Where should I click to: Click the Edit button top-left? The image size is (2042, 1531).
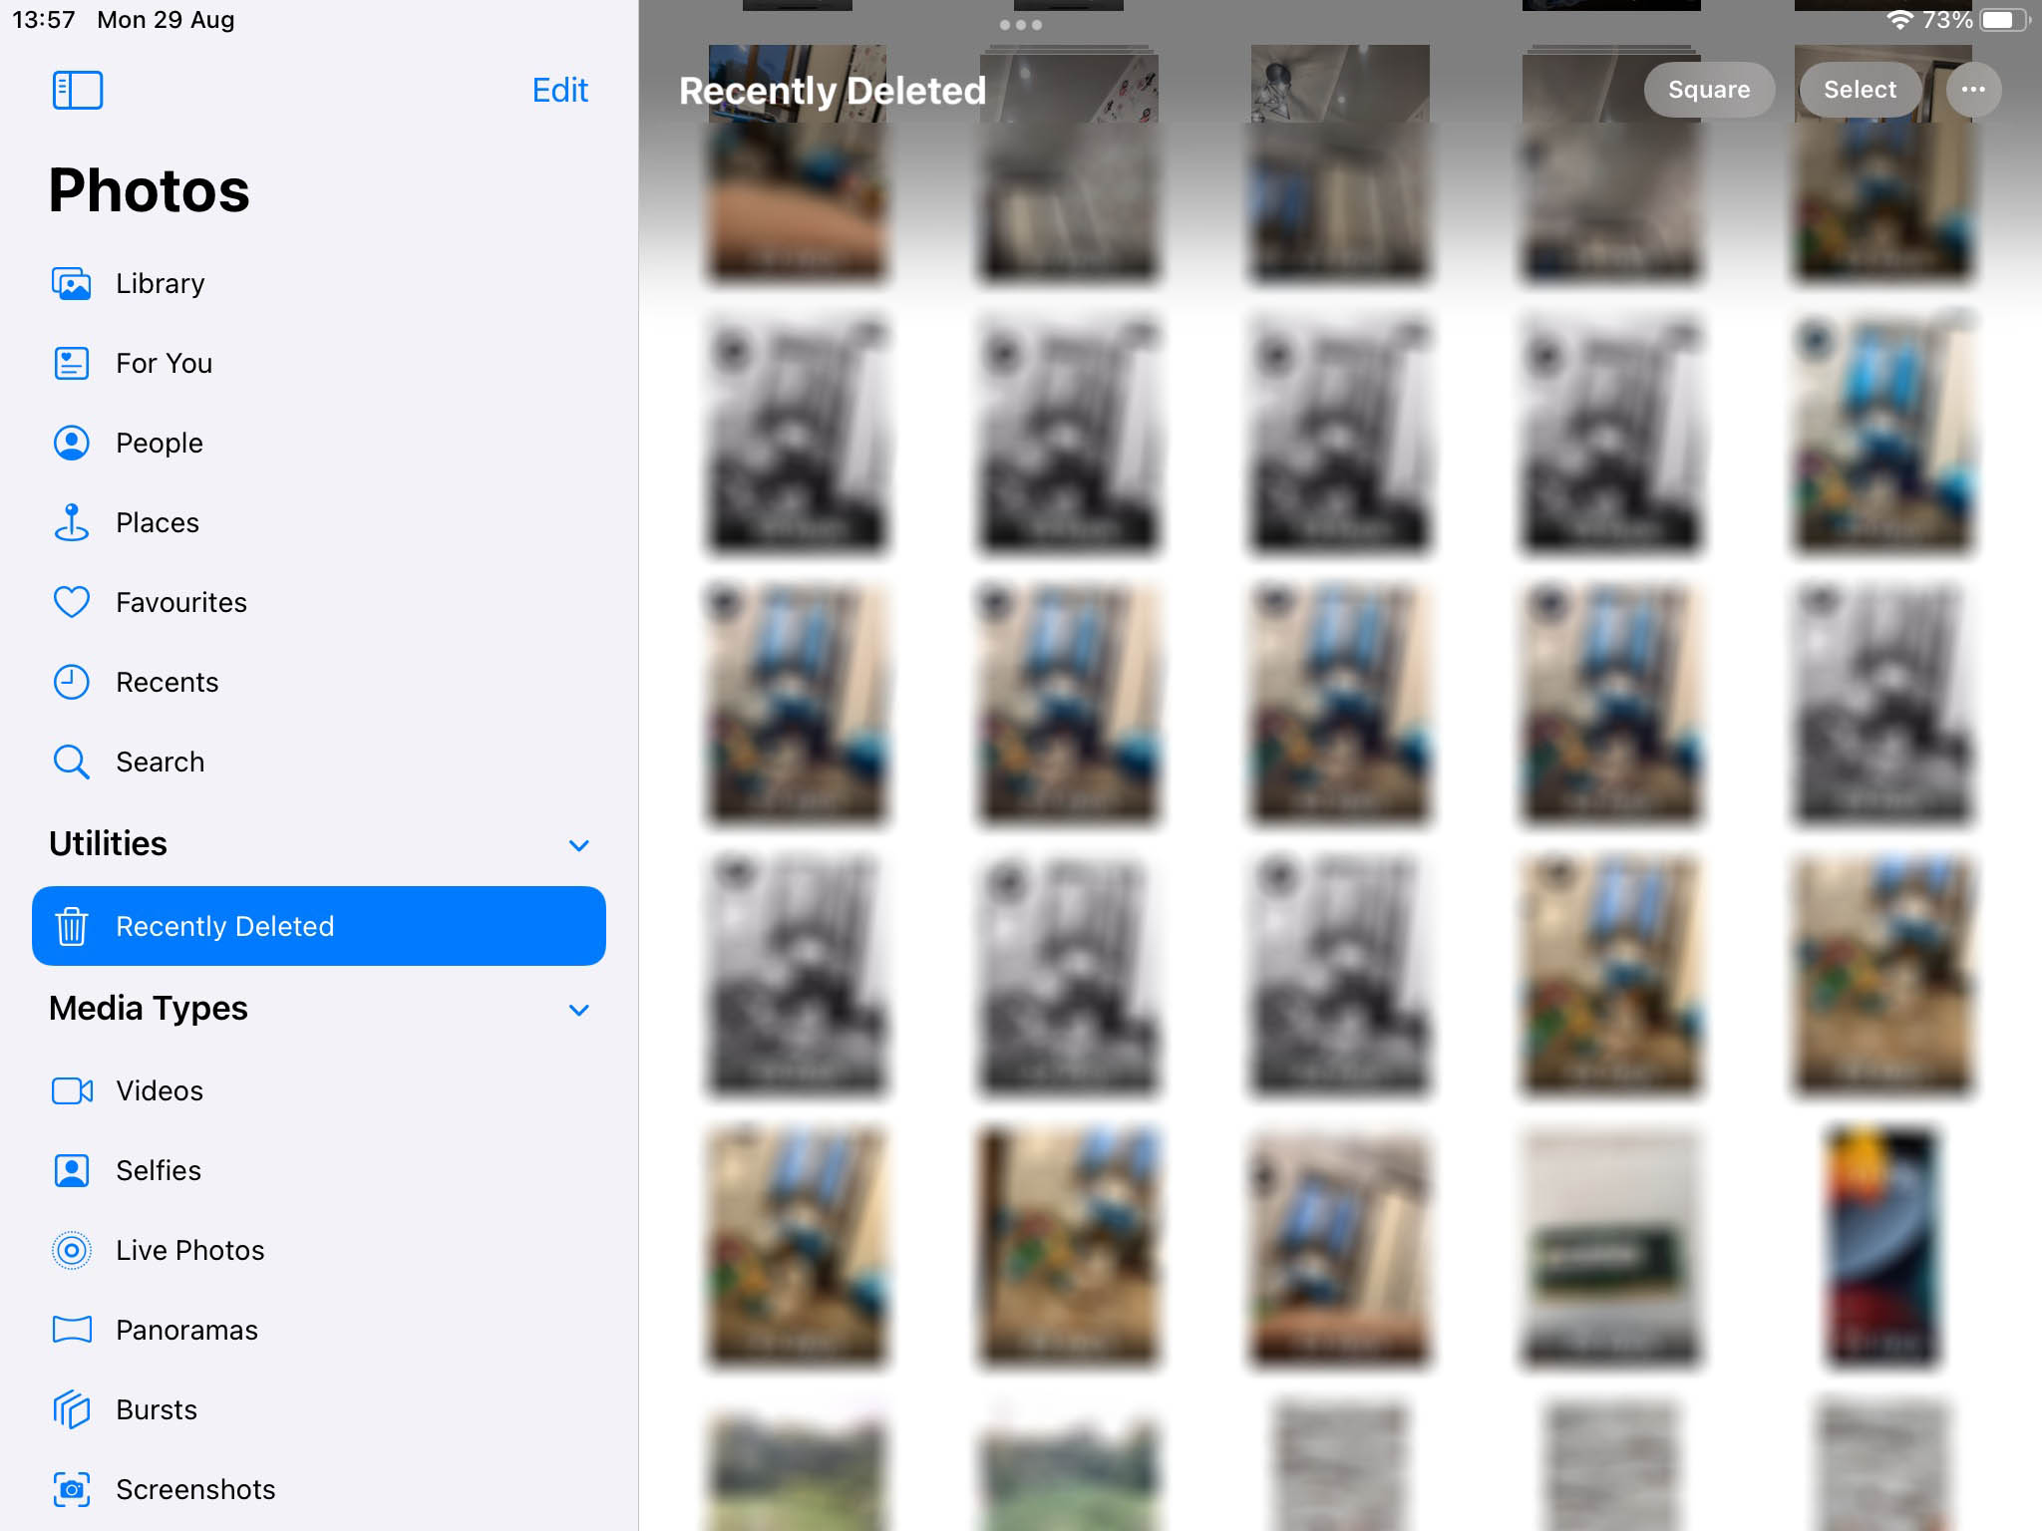pos(559,89)
